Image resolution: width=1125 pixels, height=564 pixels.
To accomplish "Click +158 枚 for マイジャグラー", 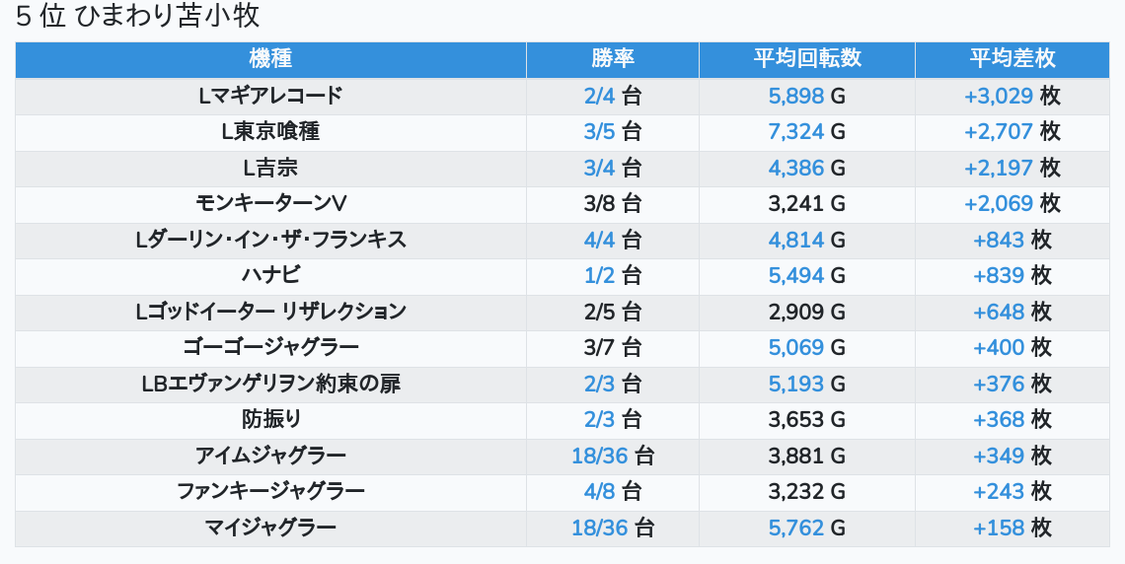I will tap(1012, 528).
